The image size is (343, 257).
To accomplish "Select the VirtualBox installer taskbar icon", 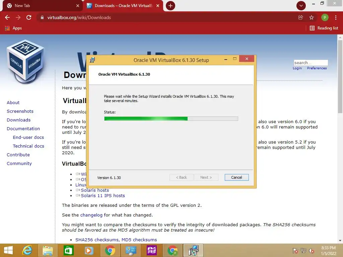I will coord(193,250).
